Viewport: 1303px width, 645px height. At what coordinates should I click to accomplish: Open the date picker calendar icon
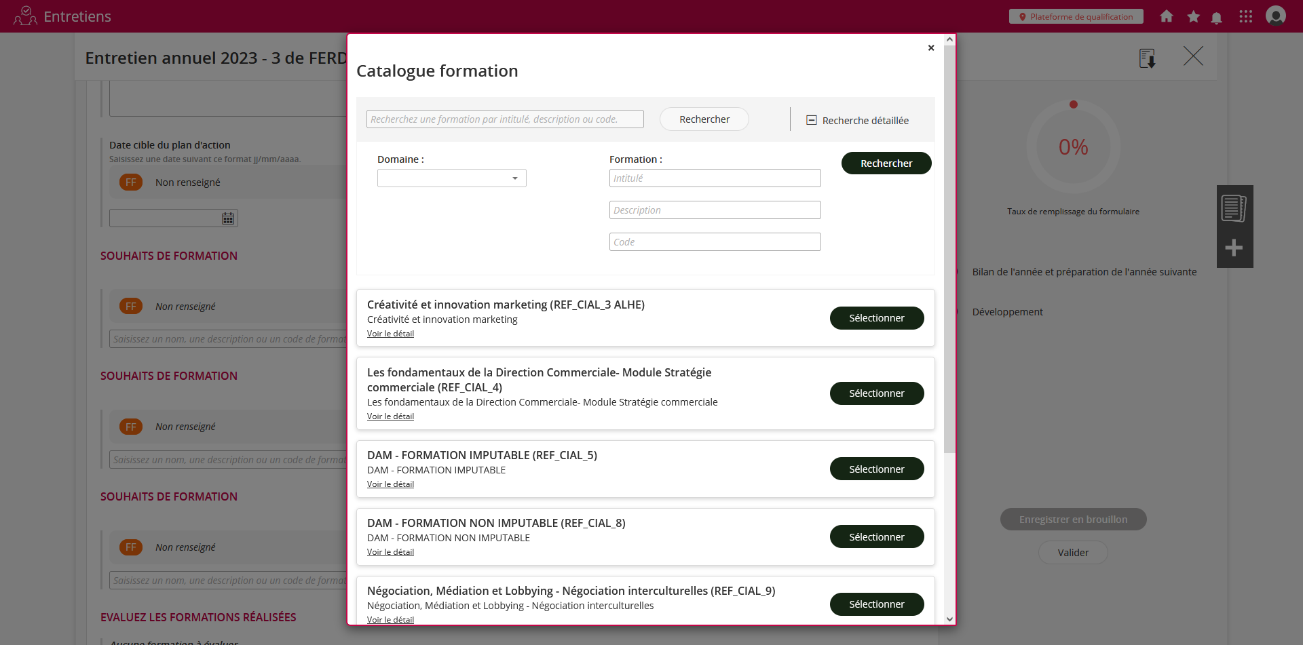(x=228, y=218)
